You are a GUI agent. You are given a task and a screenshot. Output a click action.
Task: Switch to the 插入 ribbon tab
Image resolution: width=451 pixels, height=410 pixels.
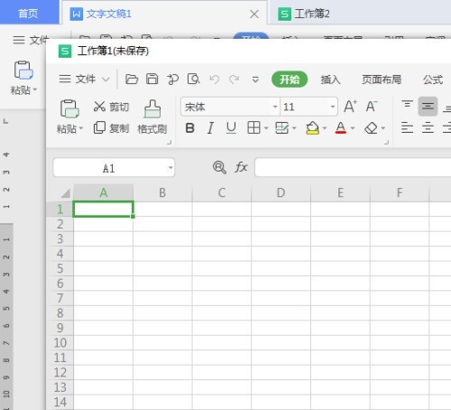point(330,79)
